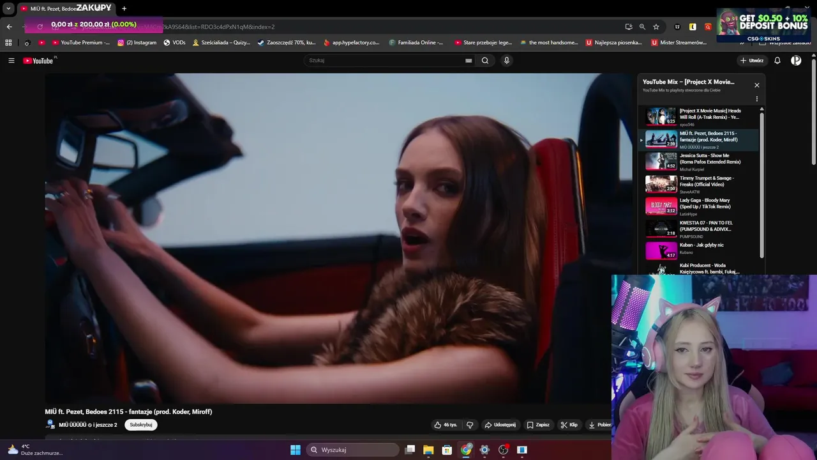Open YouTube notifications bell
The image size is (817, 460).
point(777,61)
